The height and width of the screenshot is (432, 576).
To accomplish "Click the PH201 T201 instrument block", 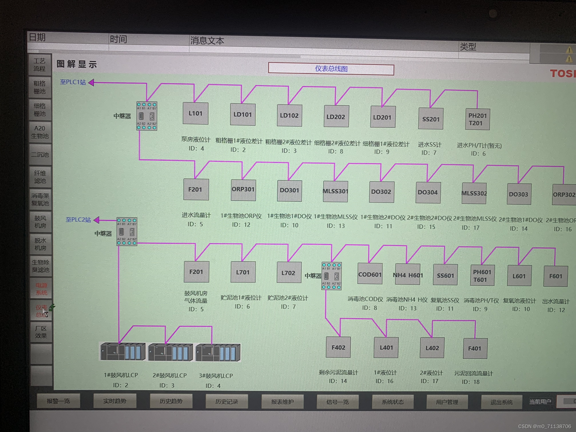I will 477,119.
